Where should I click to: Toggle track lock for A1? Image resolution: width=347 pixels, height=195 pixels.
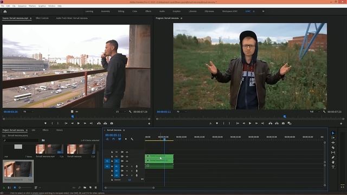[112, 166]
